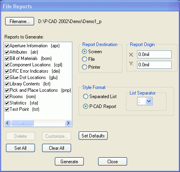The image size is (180, 172).
Task: Toggle Component Locations (cpl) checkbox
Action: point(7,65)
